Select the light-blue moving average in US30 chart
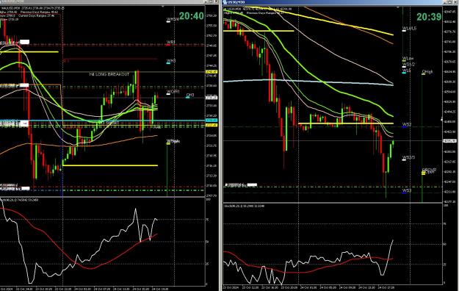The width and height of the screenshot is (459, 291). (308, 82)
